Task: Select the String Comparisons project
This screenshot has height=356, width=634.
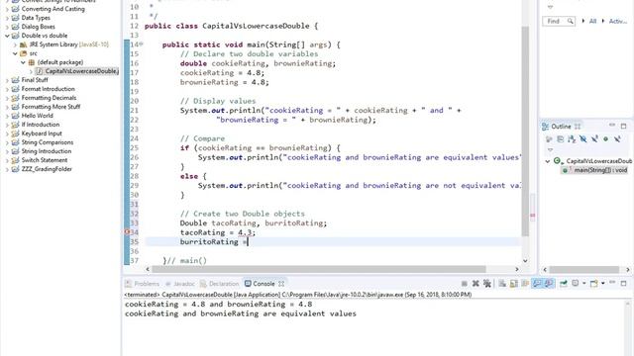Action: tap(47, 142)
